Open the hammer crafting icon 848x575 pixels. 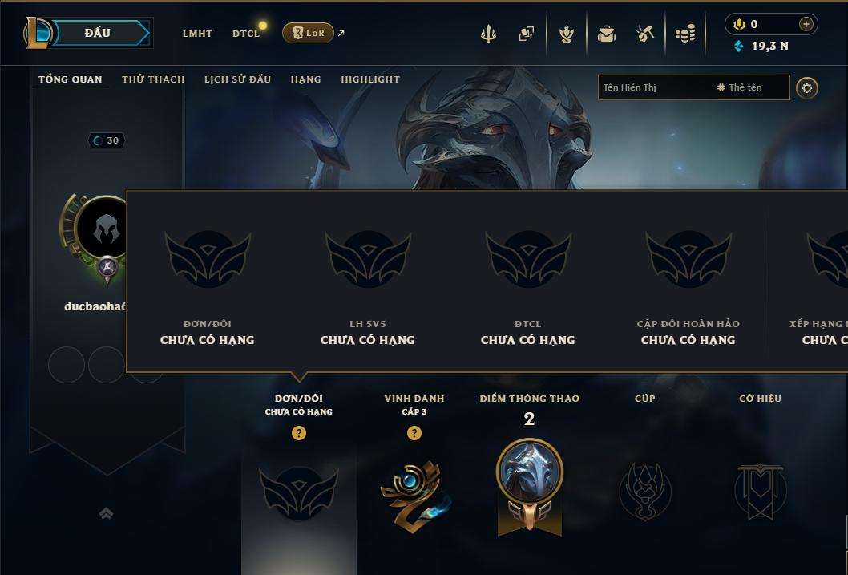click(x=644, y=34)
